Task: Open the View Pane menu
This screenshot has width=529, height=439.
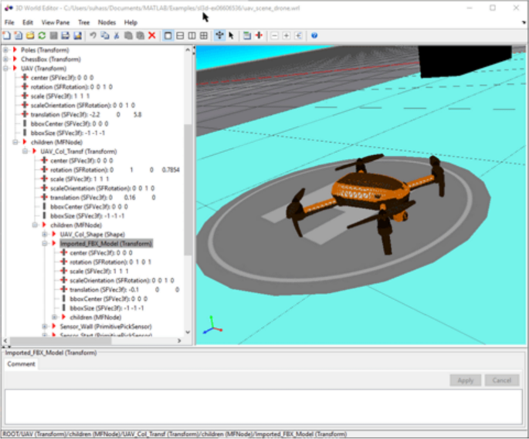Action: [55, 23]
